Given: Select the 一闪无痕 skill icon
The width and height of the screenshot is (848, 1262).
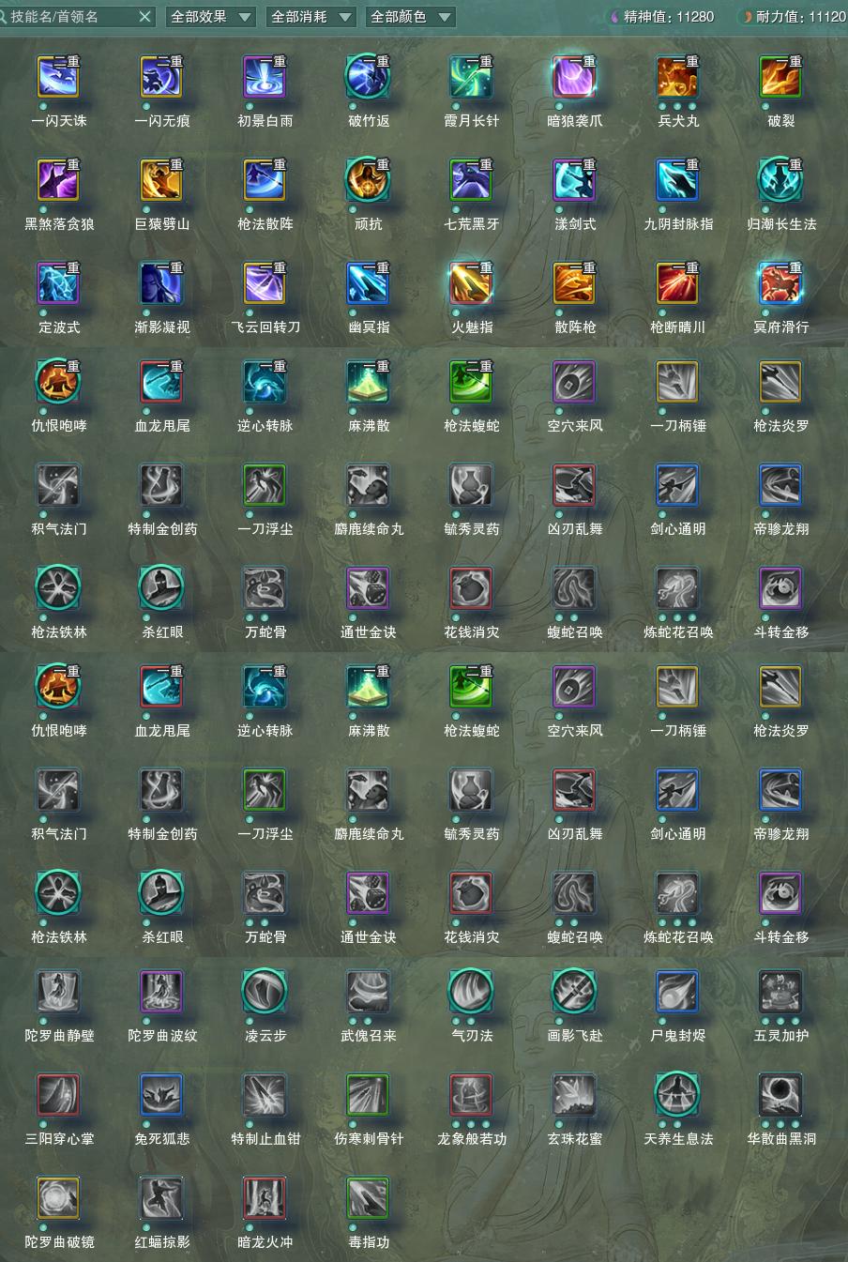Looking at the screenshot, I should coord(161,78).
